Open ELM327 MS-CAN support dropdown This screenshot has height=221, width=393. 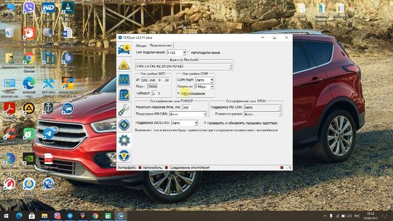coord(204,114)
